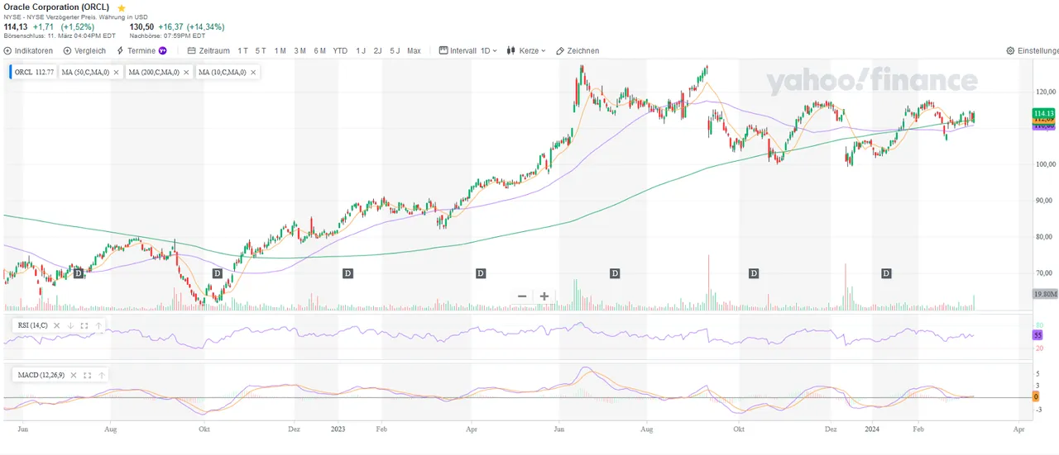Click the 2024 label on time axis

[871, 429]
